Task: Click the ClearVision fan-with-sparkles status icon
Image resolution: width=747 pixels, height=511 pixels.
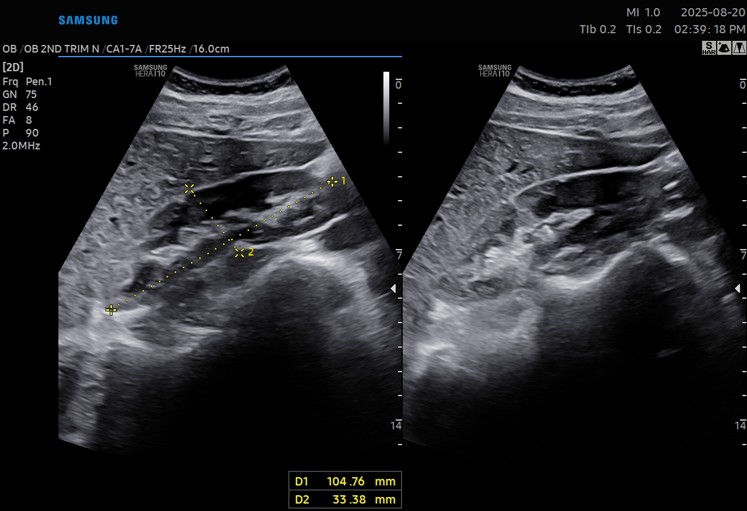Action: (724, 48)
